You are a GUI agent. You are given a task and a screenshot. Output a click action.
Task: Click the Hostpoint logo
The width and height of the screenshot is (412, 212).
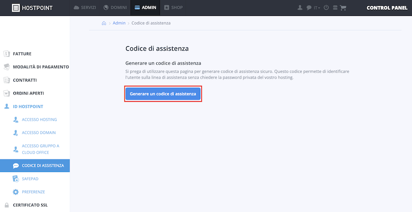[x=32, y=8]
